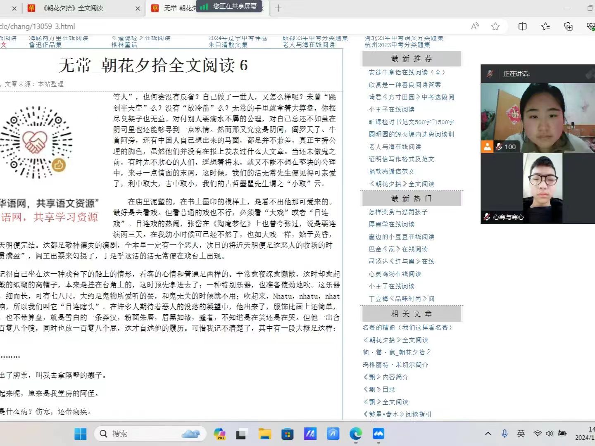The height and width of the screenshot is (446, 595).
Task: Open the Favorites list icon
Action: [545, 26]
